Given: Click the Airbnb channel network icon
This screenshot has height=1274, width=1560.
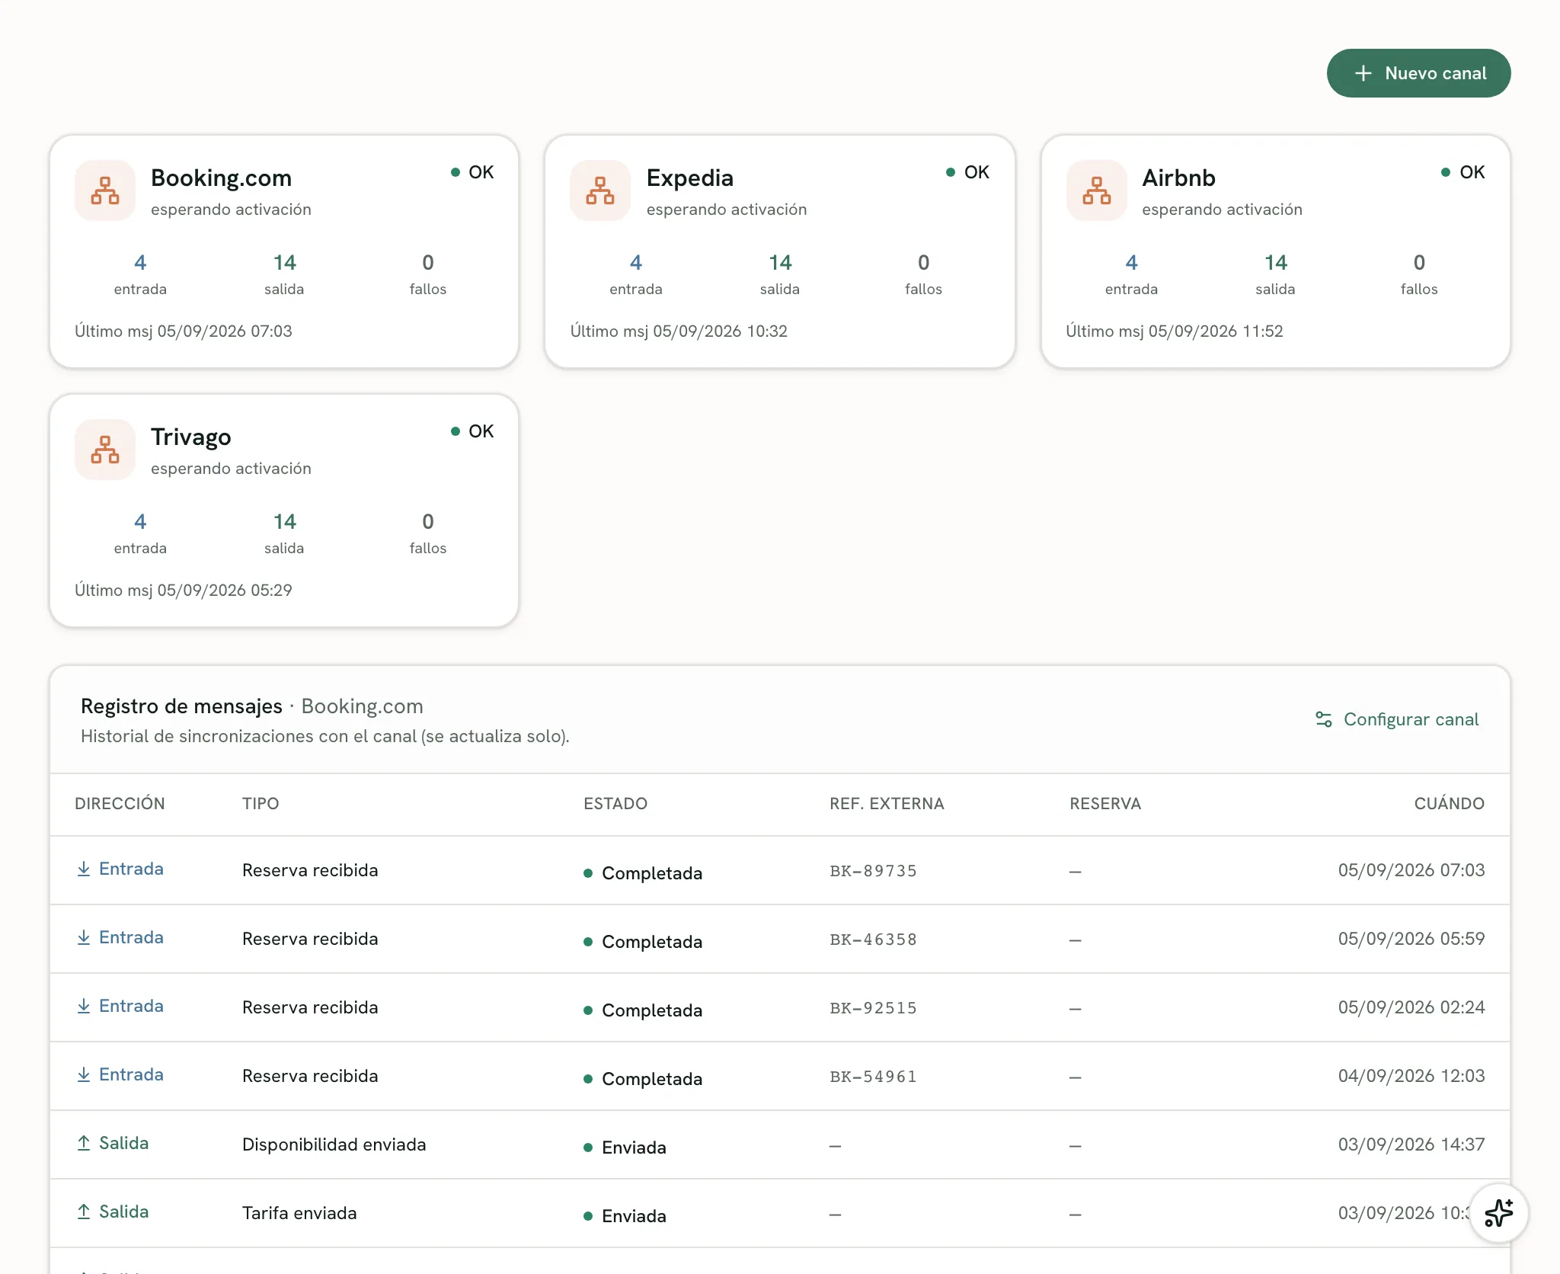Looking at the screenshot, I should [x=1096, y=190].
